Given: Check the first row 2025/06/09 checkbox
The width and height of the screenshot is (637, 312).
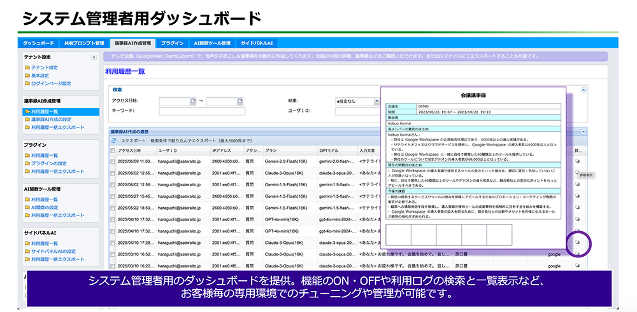Looking at the screenshot, I should (113, 161).
